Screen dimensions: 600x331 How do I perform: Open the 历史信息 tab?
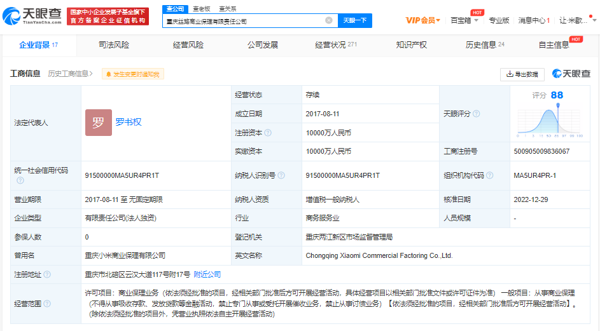point(485,45)
